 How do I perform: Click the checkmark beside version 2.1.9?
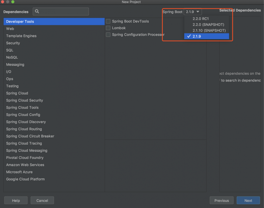point(189,36)
